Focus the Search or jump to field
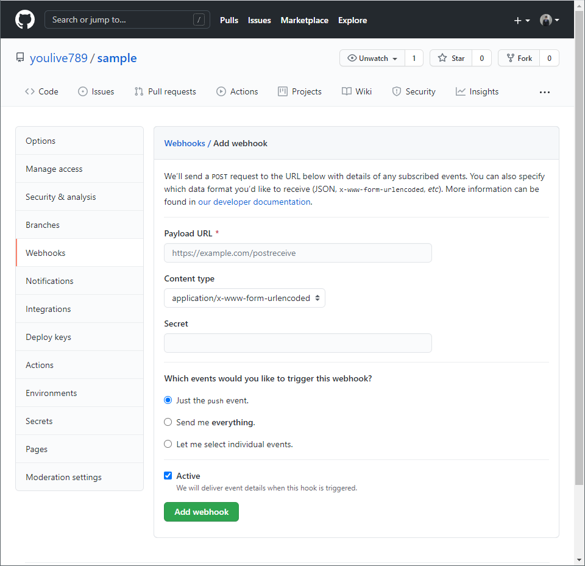585x566 pixels. coord(127,19)
